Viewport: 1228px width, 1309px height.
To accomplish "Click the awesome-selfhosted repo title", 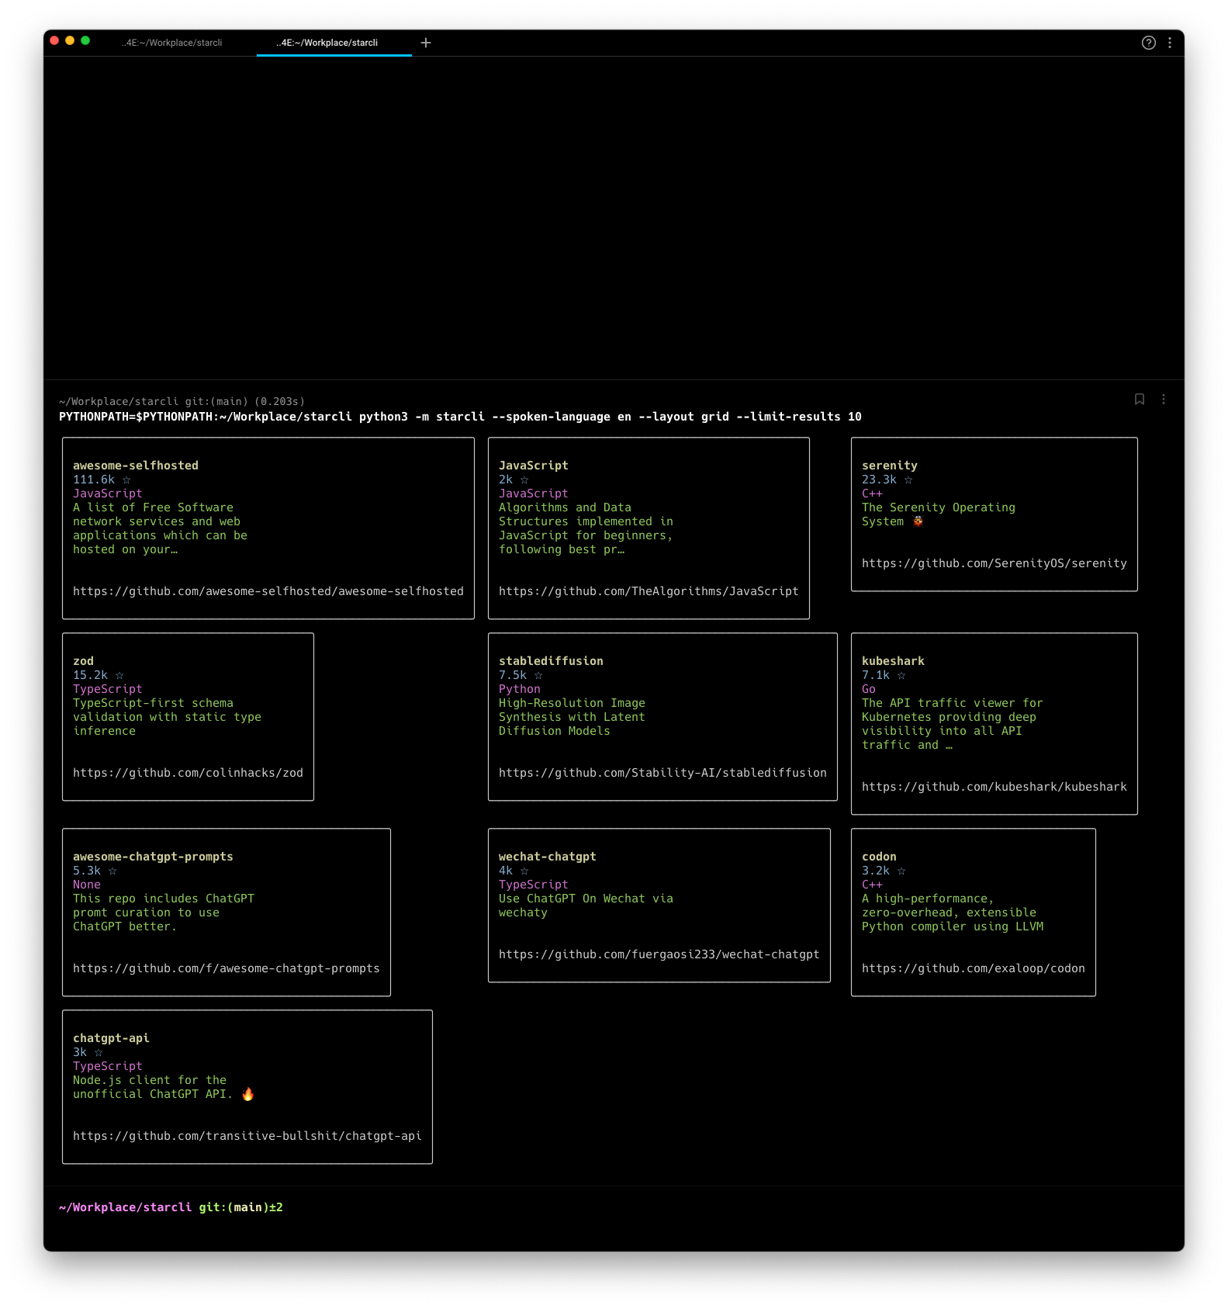I will point(136,466).
